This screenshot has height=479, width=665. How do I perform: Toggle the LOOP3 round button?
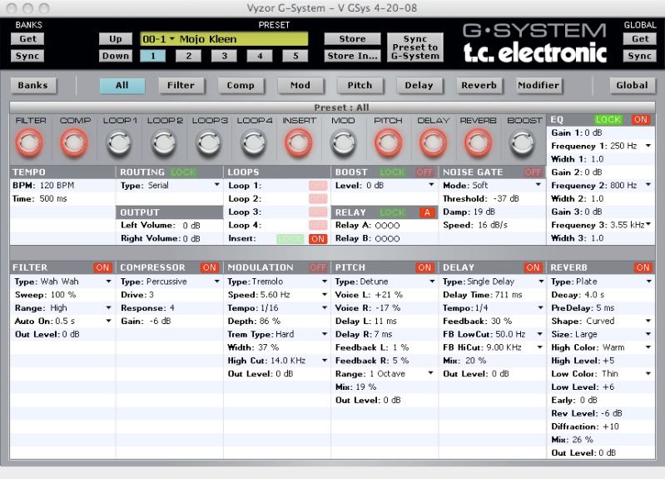(209, 142)
